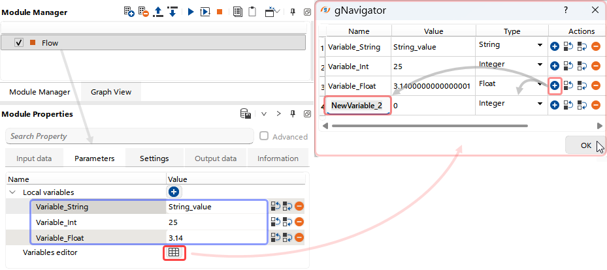Move module down with the down-arrow icon

coord(172,12)
